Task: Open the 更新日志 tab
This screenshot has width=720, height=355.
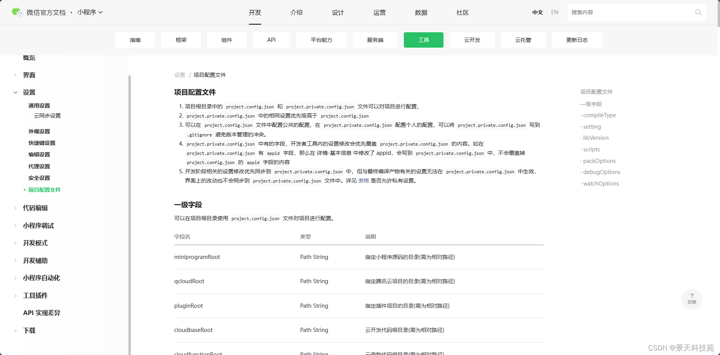Action: coord(577,40)
